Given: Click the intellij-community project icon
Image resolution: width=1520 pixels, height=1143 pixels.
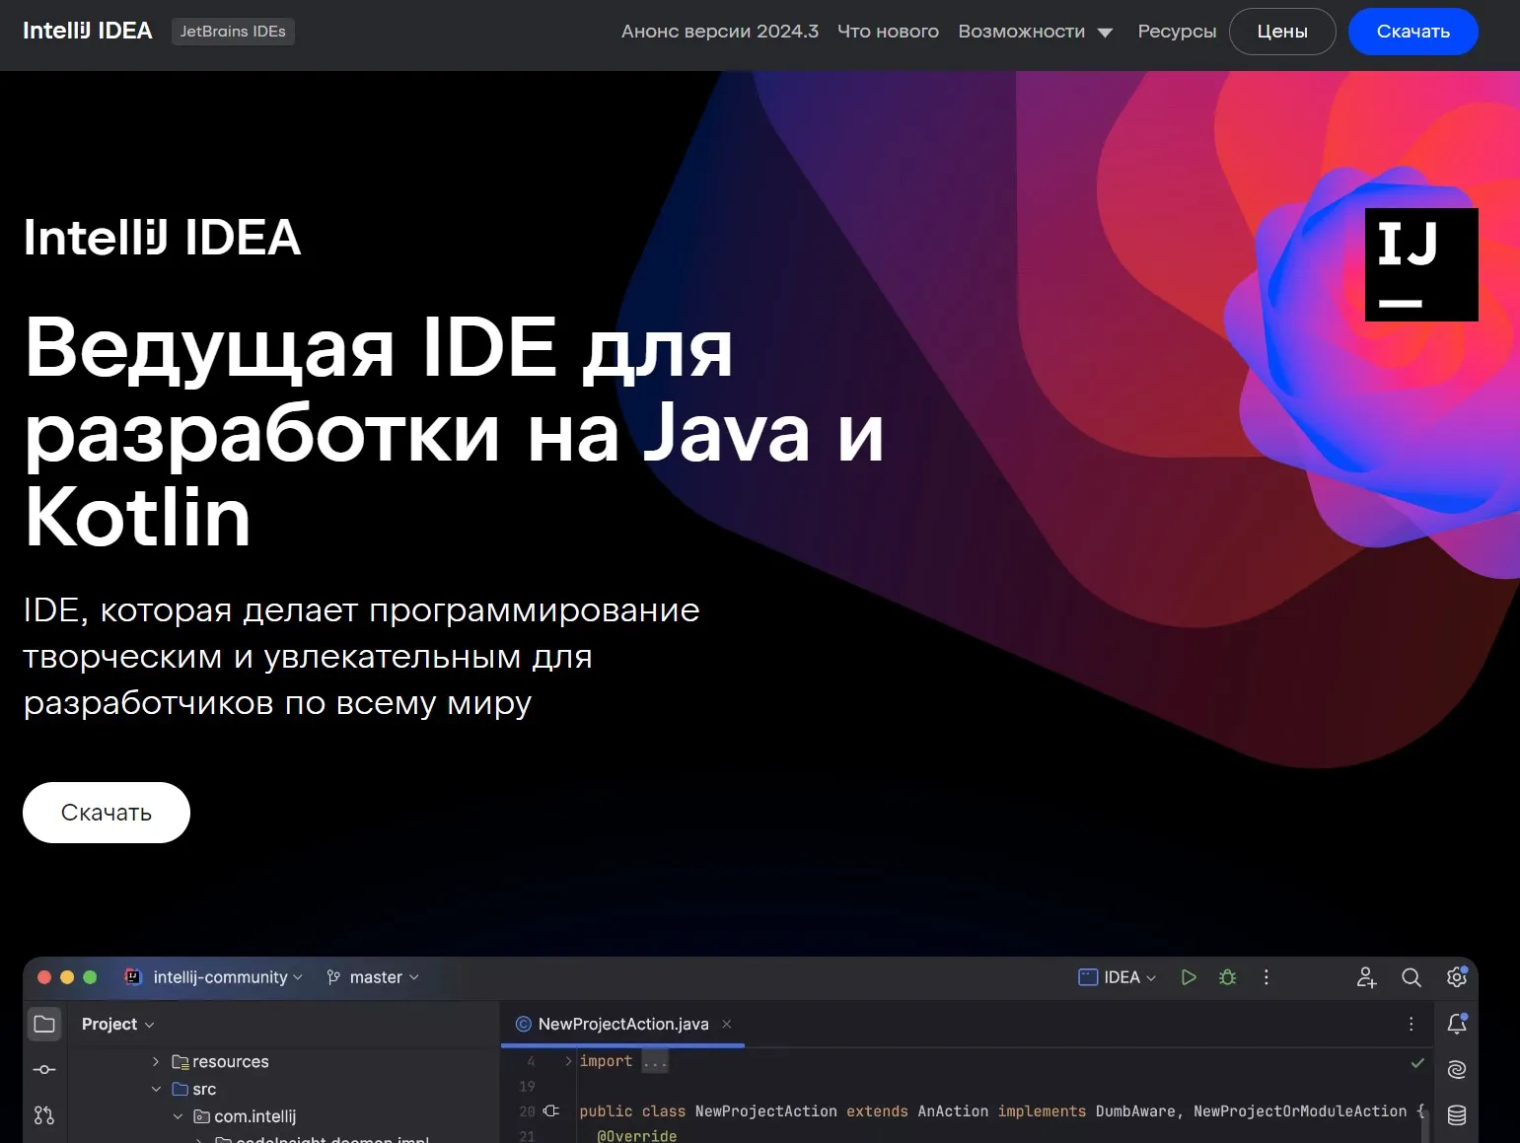Looking at the screenshot, I should click(133, 976).
